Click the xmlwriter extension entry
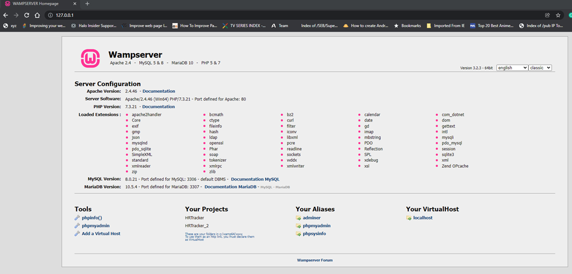Viewport: 572px width, 274px height. pos(296,166)
